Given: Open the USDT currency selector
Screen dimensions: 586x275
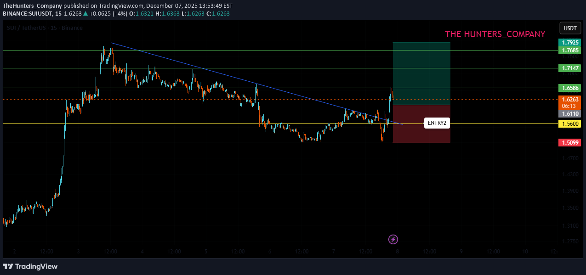Looking at the screenshot, I should point(570,28).
